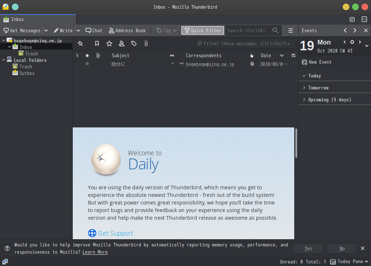Expand the Upcoming (5 days) section
The width and height of the screenshot is (371, 266).
(x=304, y=100)
